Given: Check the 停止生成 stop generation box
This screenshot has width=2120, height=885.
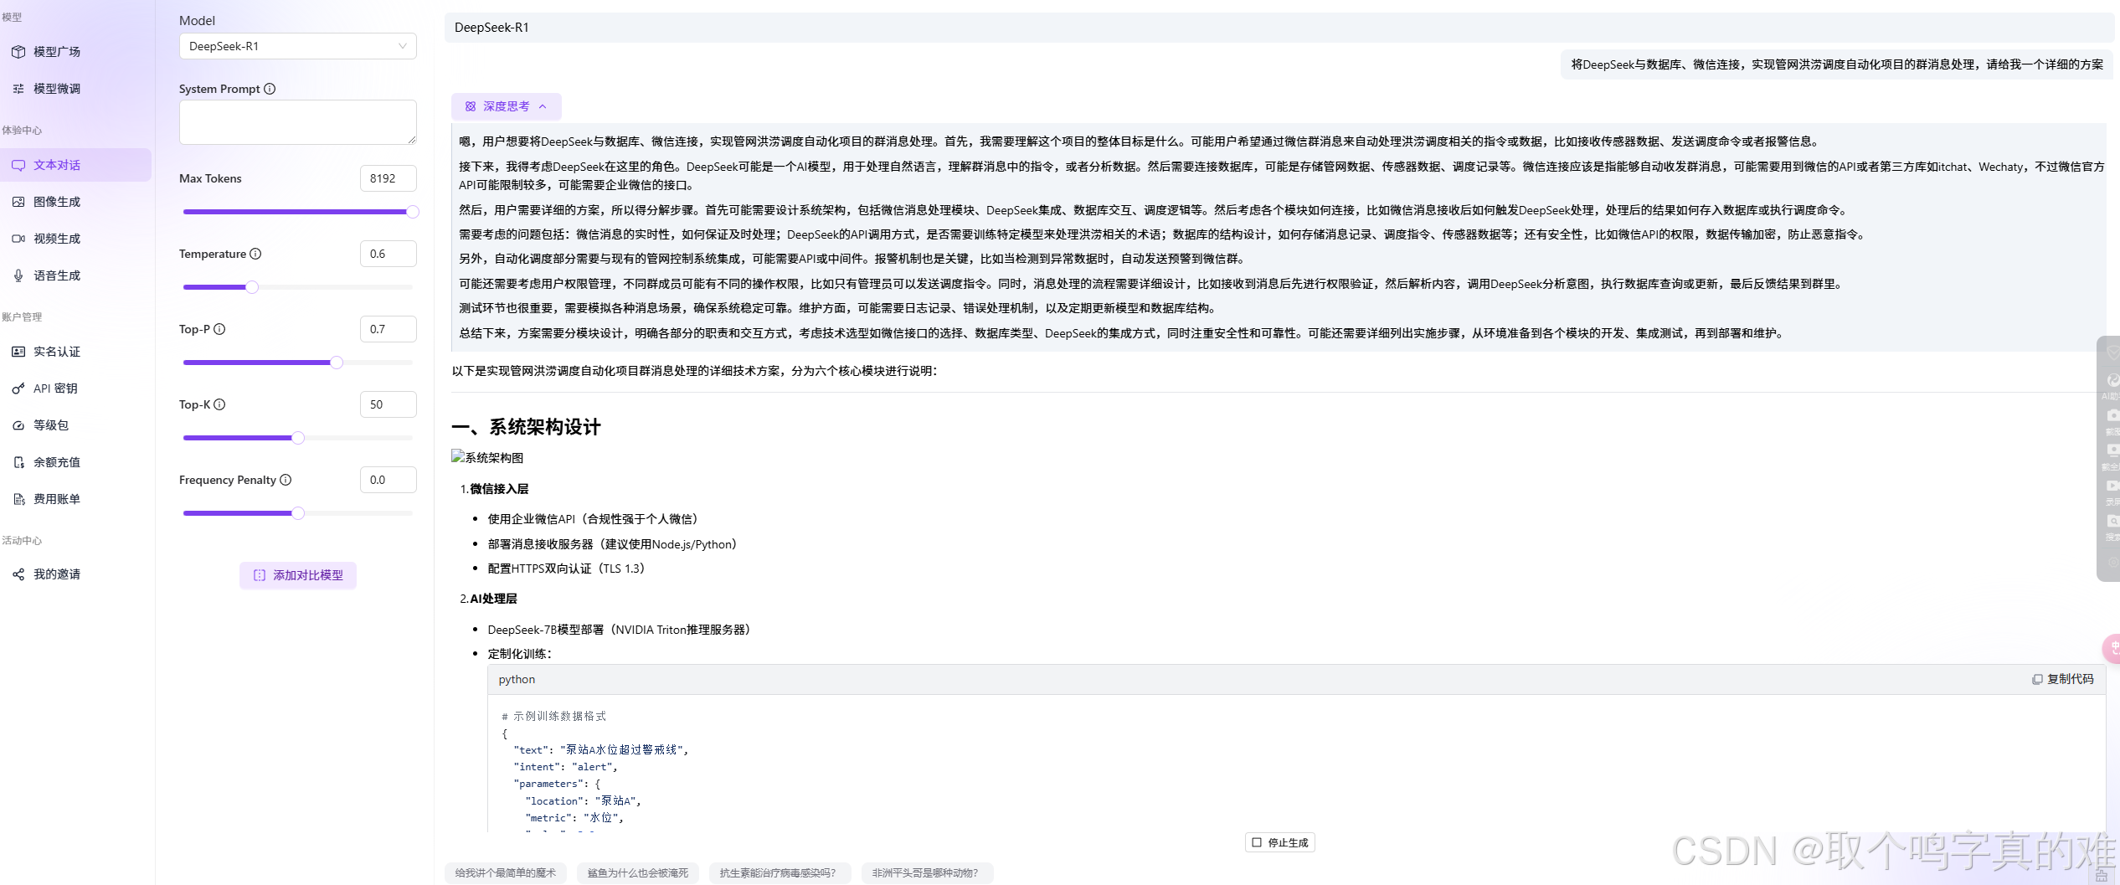Looking at the screenshot, I should coord(1257,842).
